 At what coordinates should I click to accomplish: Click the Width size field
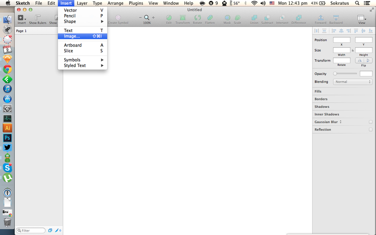pyautogui.click(x=342, y=50)
